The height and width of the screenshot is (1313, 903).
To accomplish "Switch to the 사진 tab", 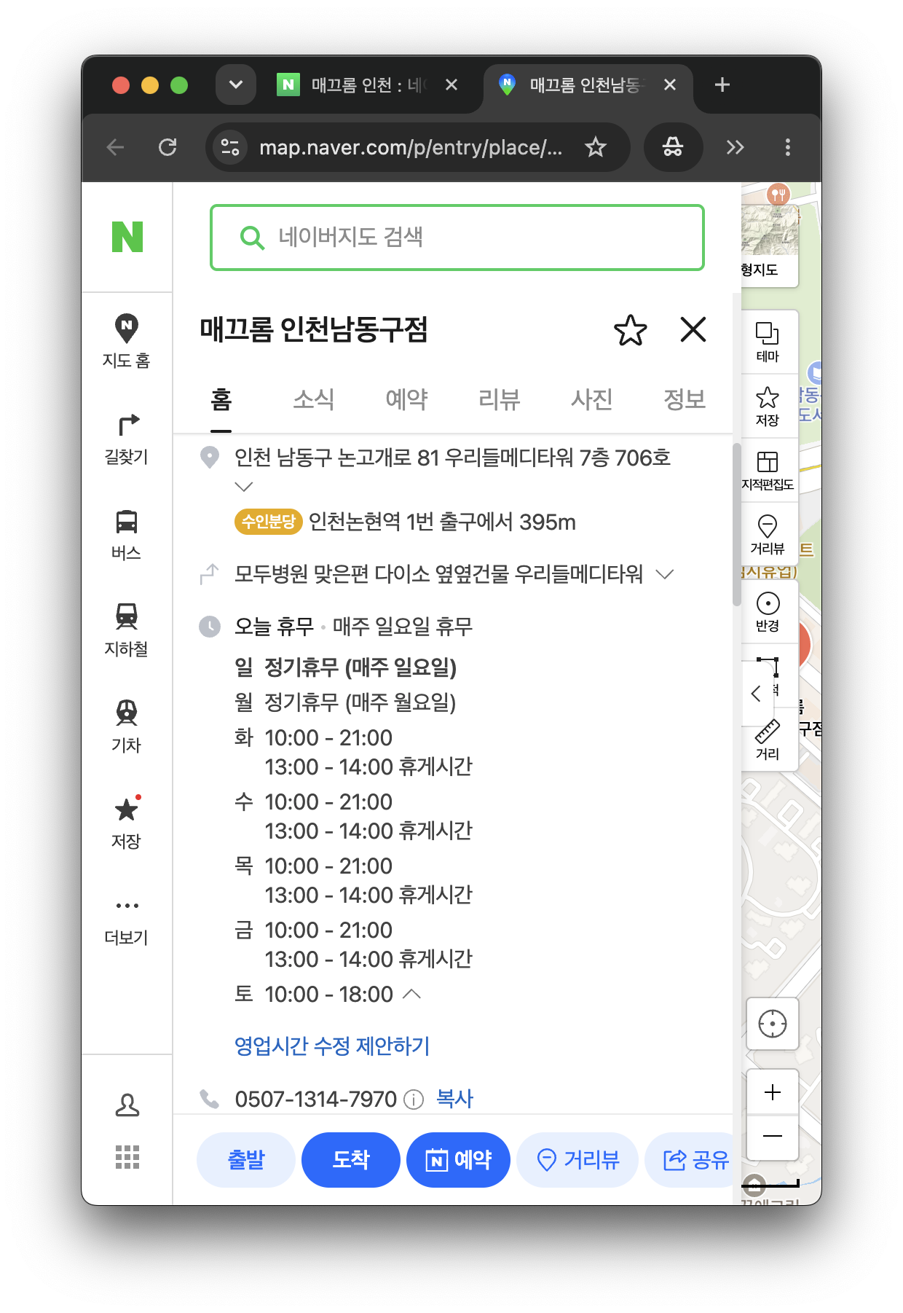I will (x=591, y=399).
